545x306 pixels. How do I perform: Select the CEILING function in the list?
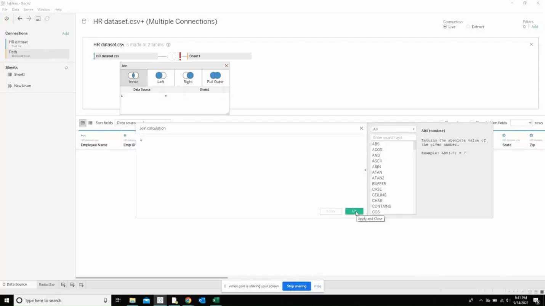[x=379, y=195]
